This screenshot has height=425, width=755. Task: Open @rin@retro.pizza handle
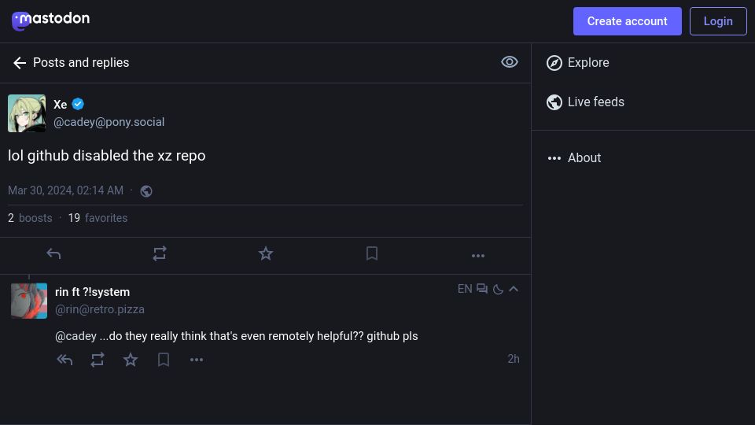[100, 309]
